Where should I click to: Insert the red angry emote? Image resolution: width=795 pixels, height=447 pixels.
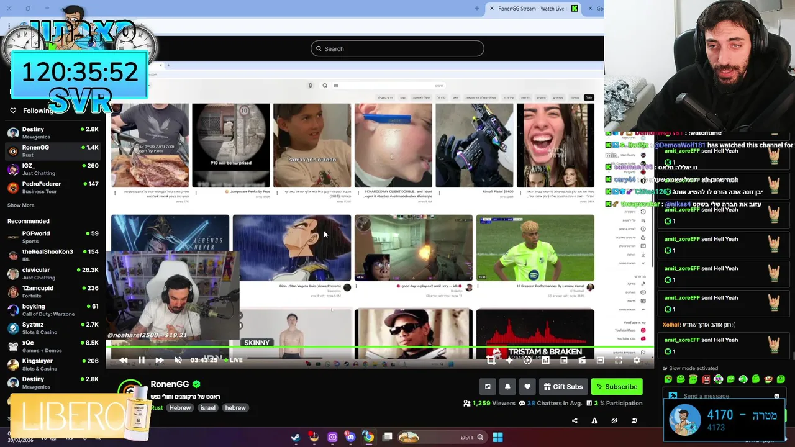click(x=706, y=379)
